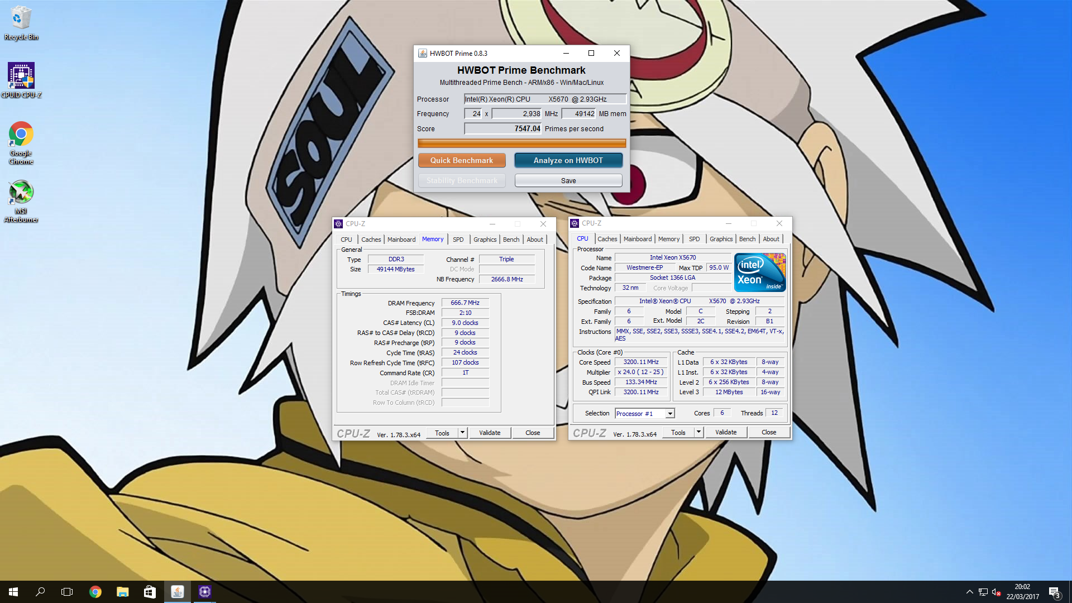This screenshot has height=603, width=1072.
Task: Start the Quick Benchmark
Action: click(x=462, y=160)
